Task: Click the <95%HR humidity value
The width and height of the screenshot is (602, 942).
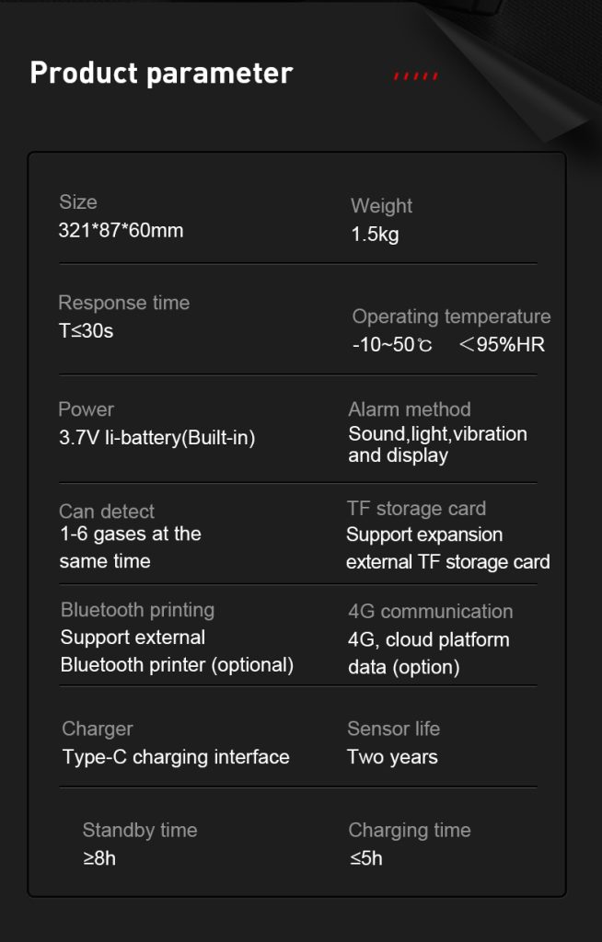Action: (502, 345)
